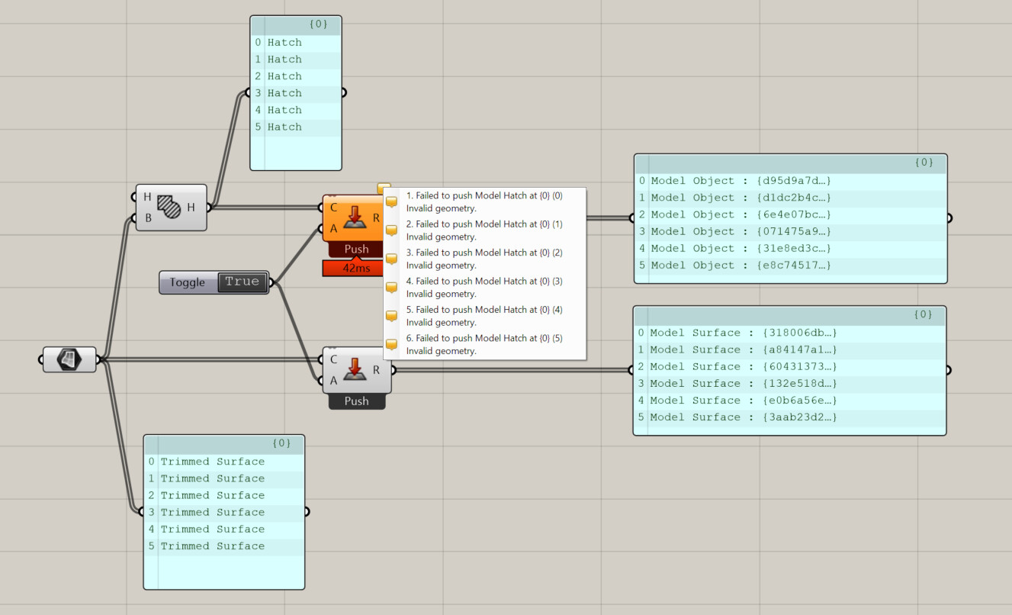Select Model Surface {3aab23d2…} row
Viewport: 1012px width, 615px height.
pyautogui.click(x=790, y=417)
